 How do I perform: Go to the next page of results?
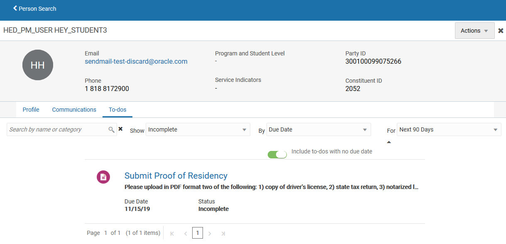pyautogui.click(x=210, y=234)
